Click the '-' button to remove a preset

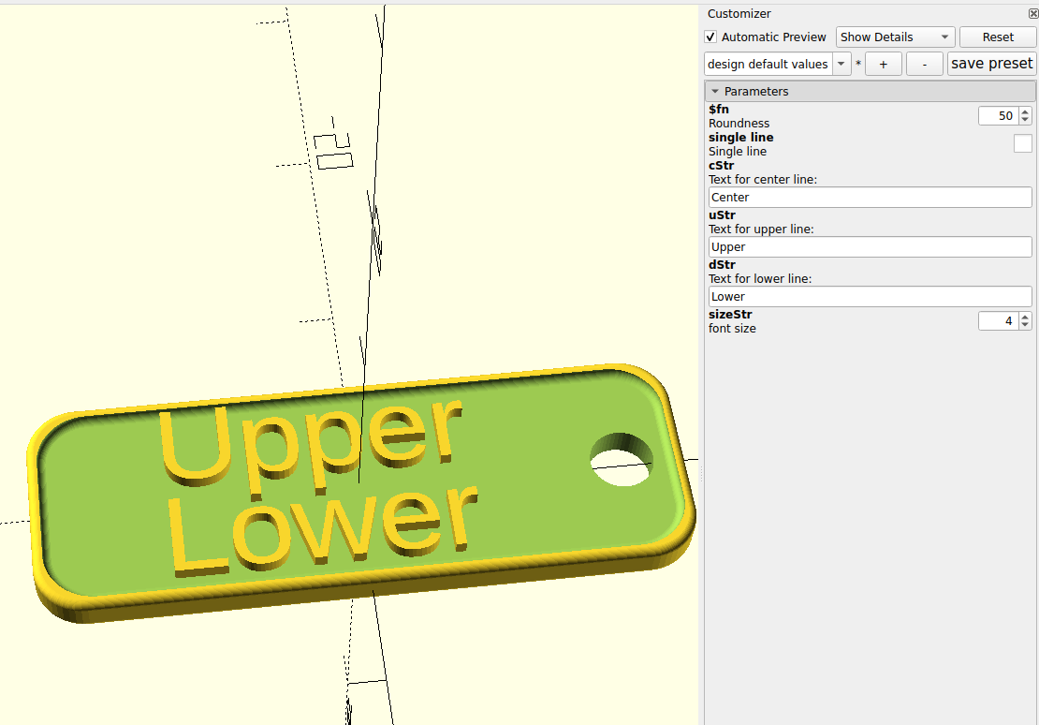point(924,63)
